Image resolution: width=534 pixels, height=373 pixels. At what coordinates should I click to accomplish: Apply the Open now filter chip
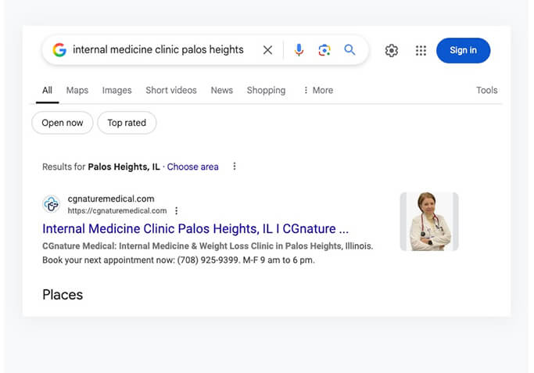click(63, 123)
